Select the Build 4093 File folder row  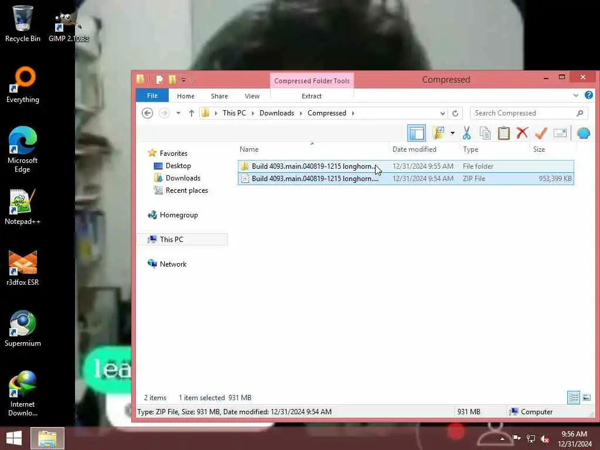click(406, 166)
